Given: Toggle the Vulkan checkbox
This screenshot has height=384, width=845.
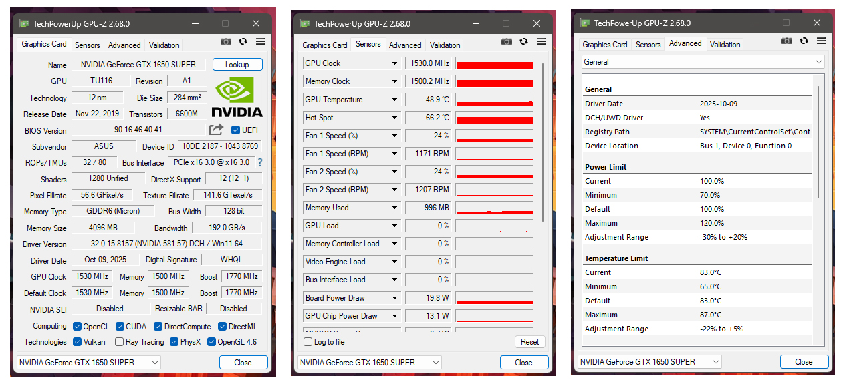Looking at the screenshot, I should click(x=78, y=342).
